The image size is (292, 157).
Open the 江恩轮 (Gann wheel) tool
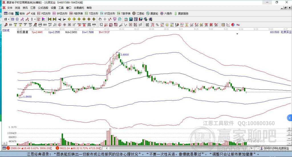tap(138, 13)
